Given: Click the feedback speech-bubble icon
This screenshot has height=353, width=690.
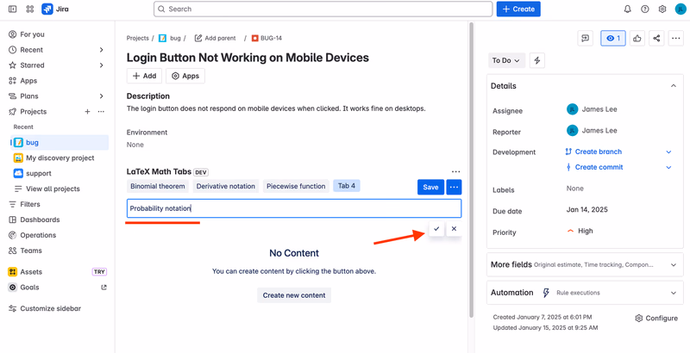Looking at the screenshot, I should 586,38.
